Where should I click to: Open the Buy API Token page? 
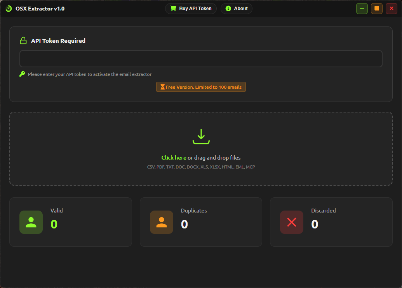[191, 8]
